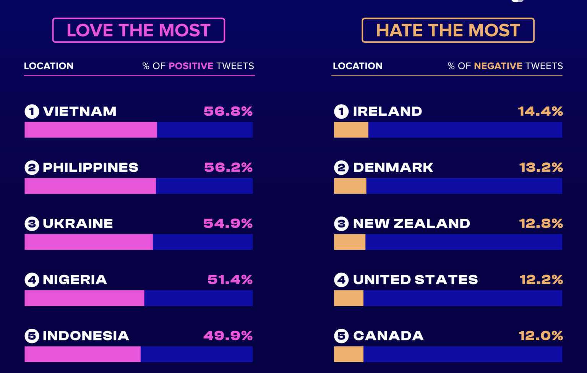The width and height of the screenshot is (587, 373).
Task: Click the LOCATION header above Vietnam
Action: click(49, 66)
